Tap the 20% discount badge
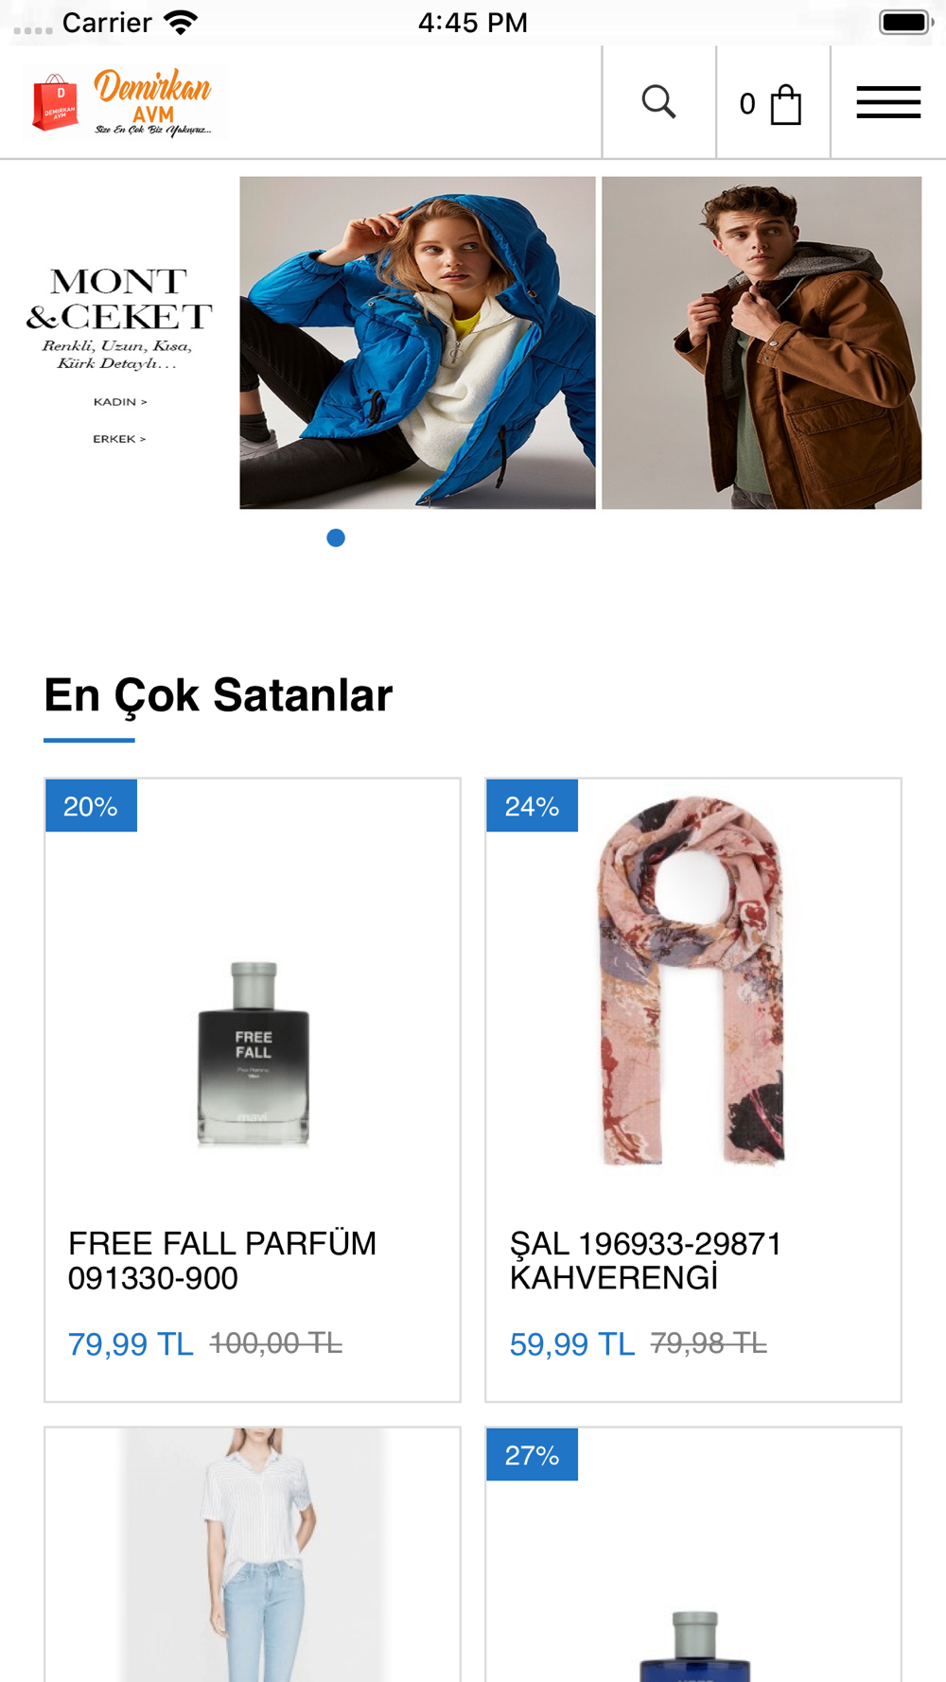The image size is (946, 1682). (x=91, y=806)
